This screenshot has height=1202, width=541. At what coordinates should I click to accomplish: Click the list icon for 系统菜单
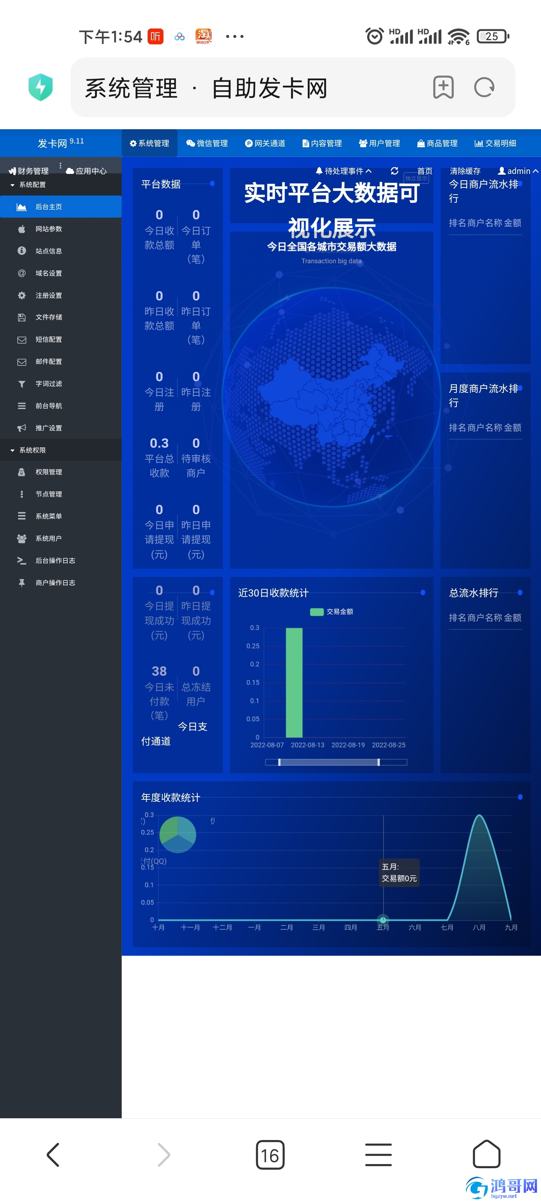tap(21, 516)
